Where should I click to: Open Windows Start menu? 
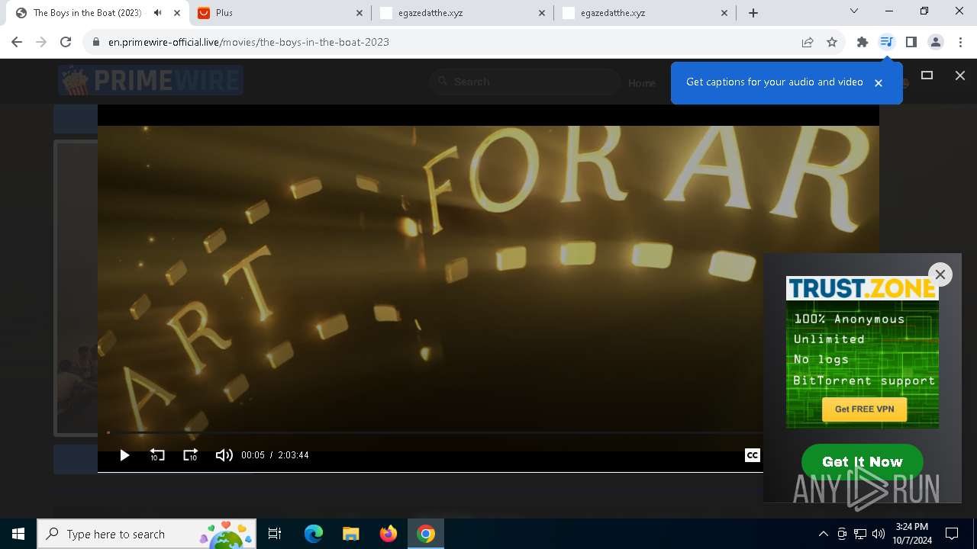coord(18,534)
